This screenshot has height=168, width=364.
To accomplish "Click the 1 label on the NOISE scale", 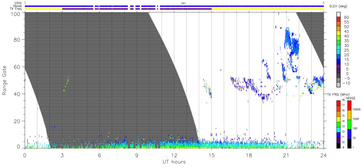I will point(354,148).
